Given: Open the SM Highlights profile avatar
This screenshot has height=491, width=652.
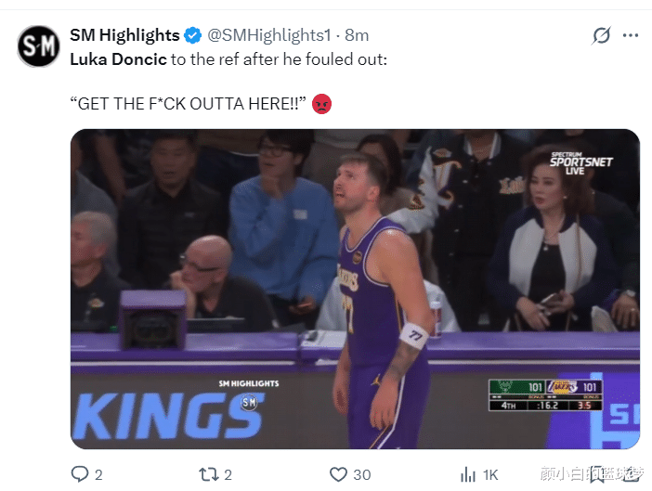Looking at the screenshot, I should 39,46.
